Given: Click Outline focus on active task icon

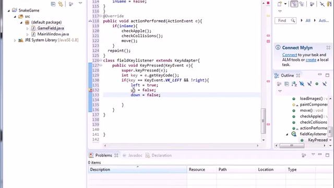Looking at the screenshot, I should 279,84.
